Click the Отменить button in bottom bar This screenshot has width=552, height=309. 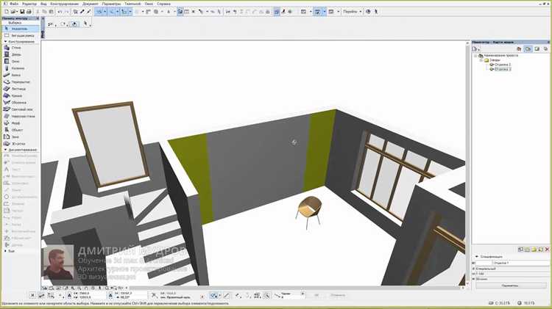tap(338, 295)
